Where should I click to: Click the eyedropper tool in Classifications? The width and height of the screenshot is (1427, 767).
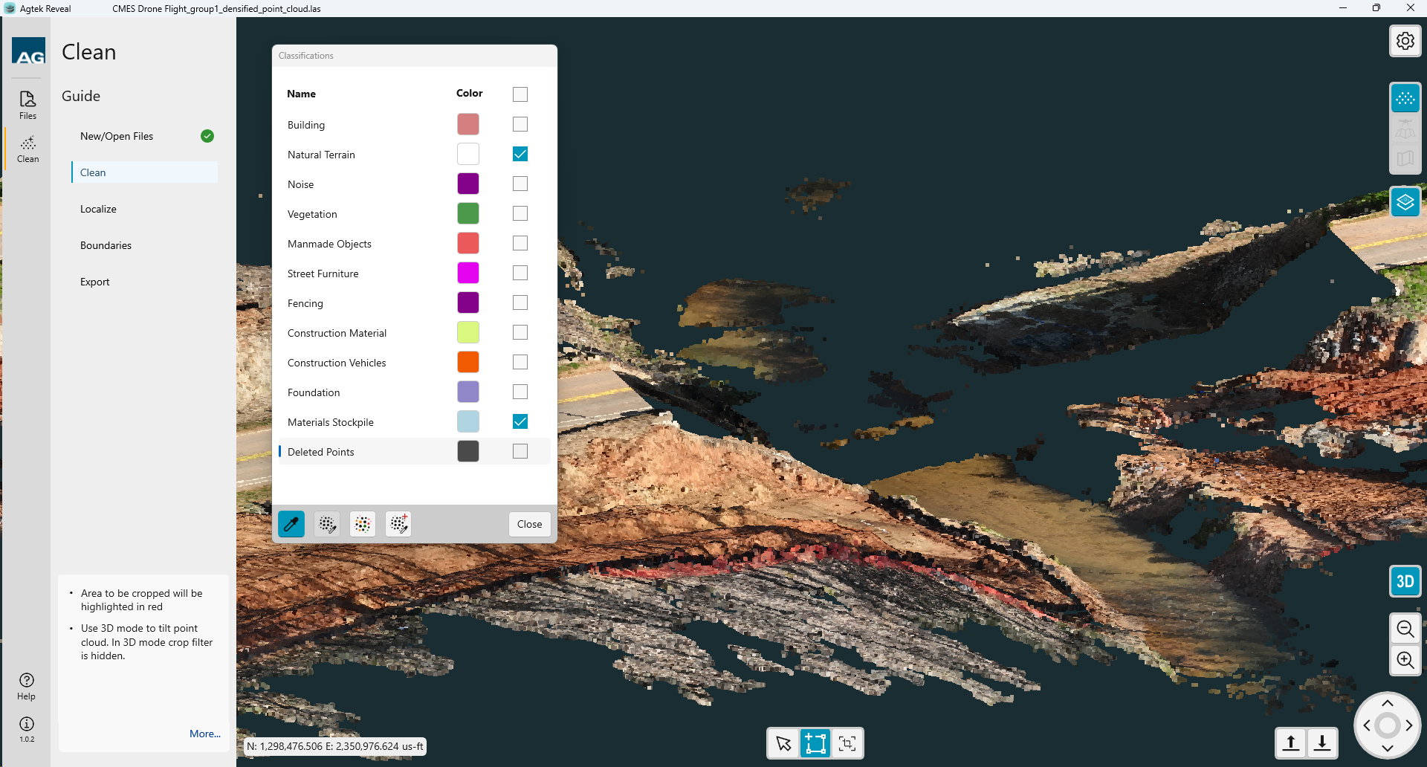(291, 524)
